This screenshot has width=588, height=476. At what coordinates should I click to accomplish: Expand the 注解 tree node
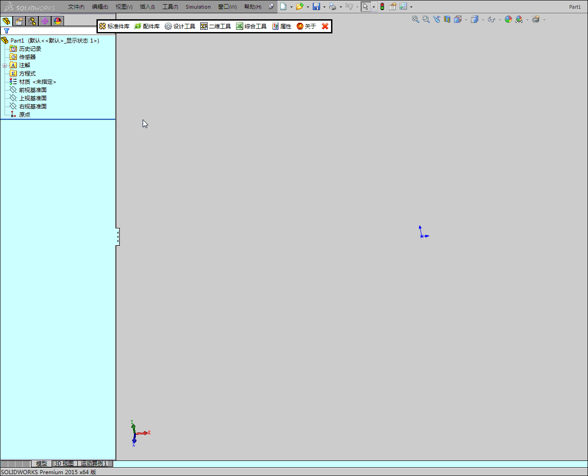pyautogui.click(x=5, y=65)
